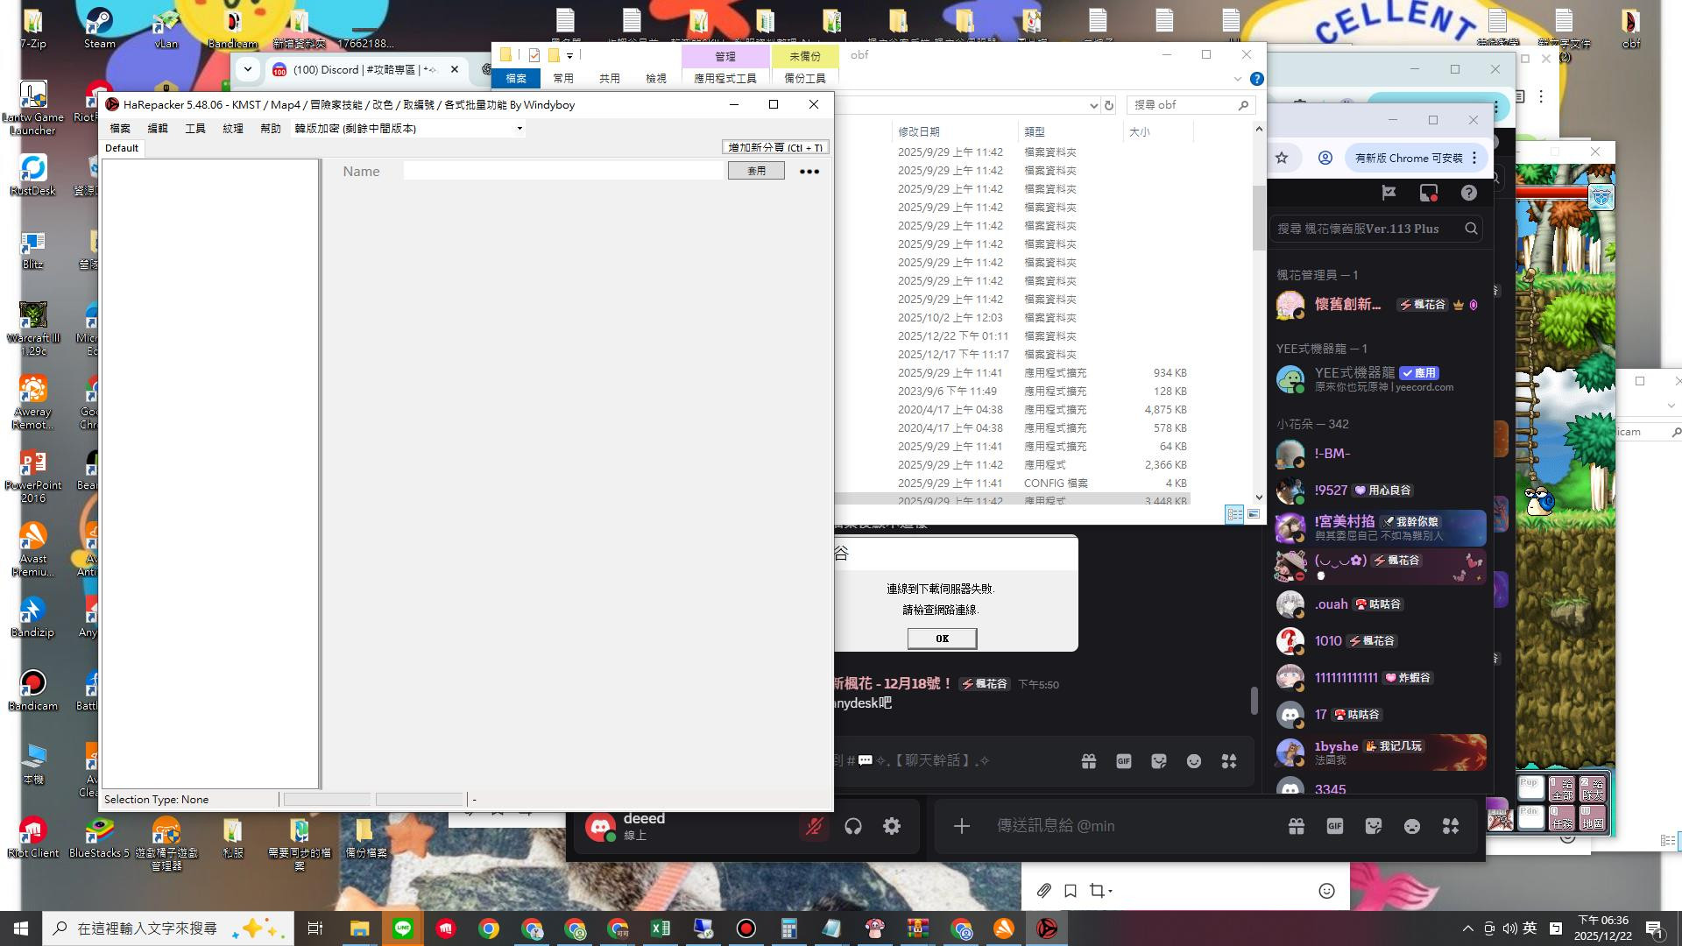The width and height of the screenshot is (1682, 946).
Task: Expand the 韓版加密 encryption dropdown
Action: [519, 129]
